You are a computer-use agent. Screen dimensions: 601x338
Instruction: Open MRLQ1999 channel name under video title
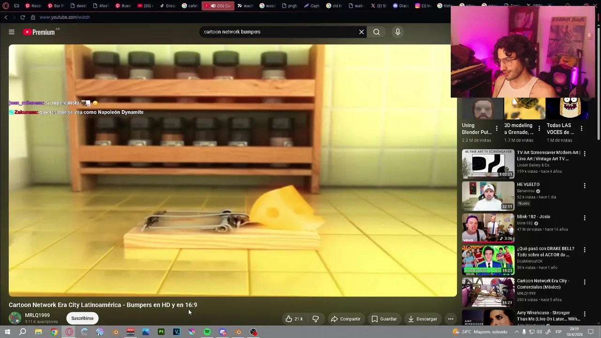point(37,315)
